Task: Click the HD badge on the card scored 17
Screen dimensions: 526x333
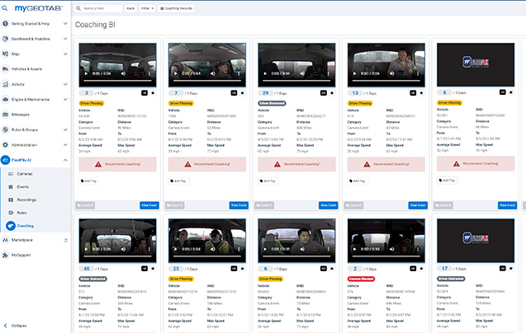Action: pyautogui.click(x=503, y=269)
